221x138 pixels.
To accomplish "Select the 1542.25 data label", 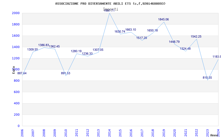I will [196, 36].
